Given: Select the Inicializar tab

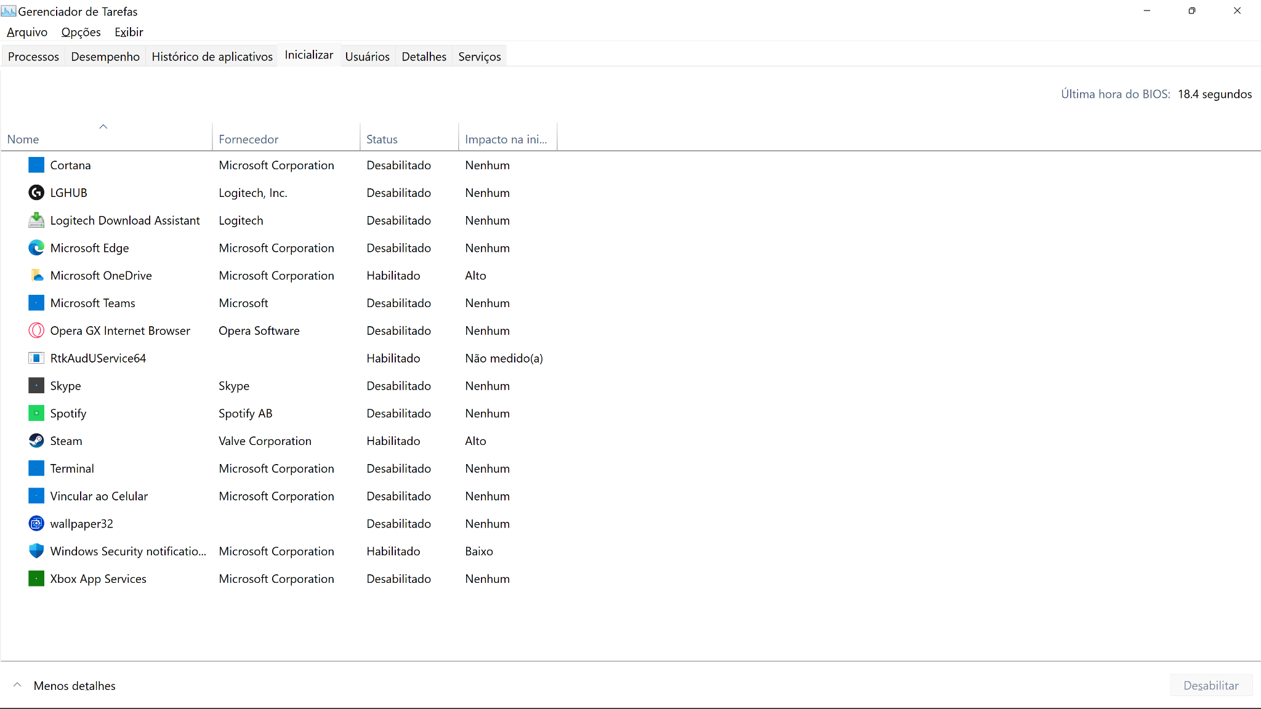Looking at the screenshot, I should pos(309,55).
